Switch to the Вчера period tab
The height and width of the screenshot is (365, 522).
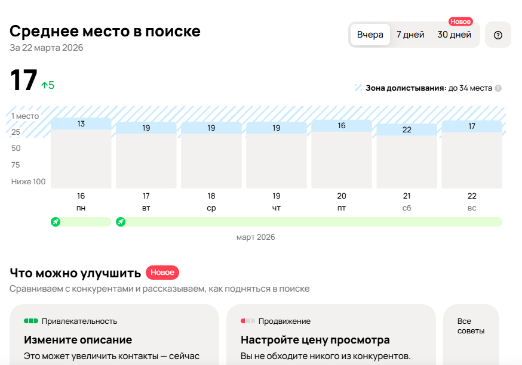click(x=370, y=35)
